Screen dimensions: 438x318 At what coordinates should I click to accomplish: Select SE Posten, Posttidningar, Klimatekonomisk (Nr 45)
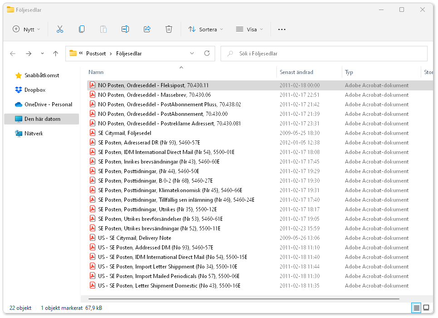click(260, 190)
